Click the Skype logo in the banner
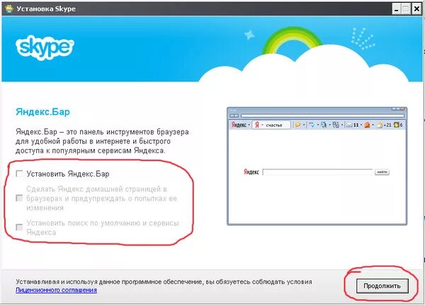425x305 pixels. tap(45, 48)
